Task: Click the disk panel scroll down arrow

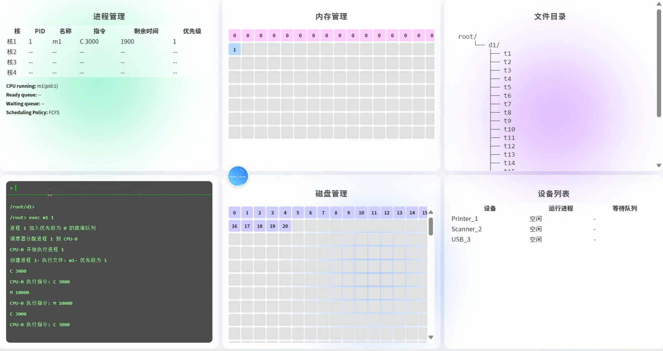Action: coord(431,337)
